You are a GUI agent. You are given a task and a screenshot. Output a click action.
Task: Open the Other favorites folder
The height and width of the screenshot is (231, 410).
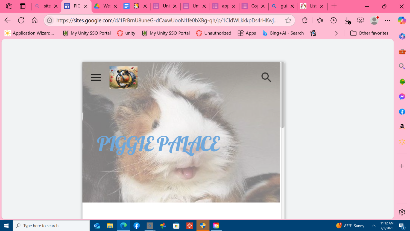click(x=369, y=33)
